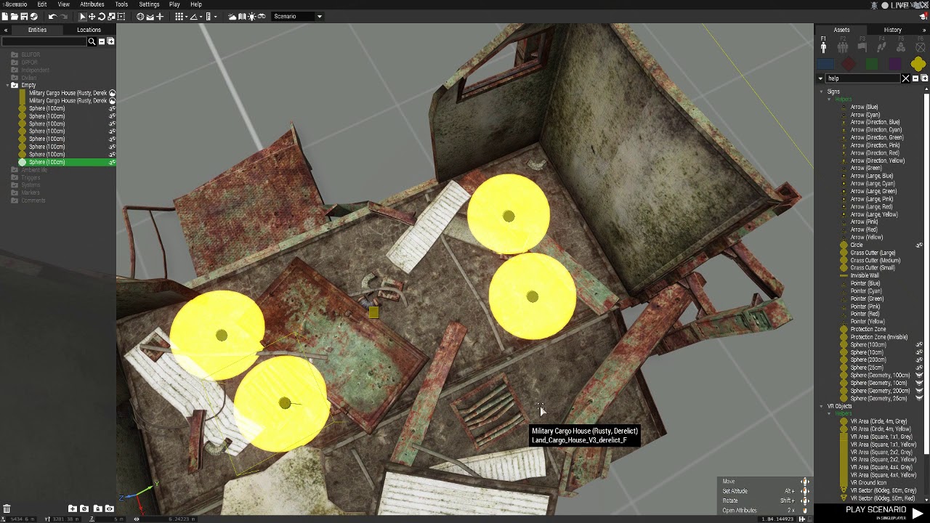Save the scenario with the floppy disk icon
Screen dimensions: 930x523
click(24, 16)
